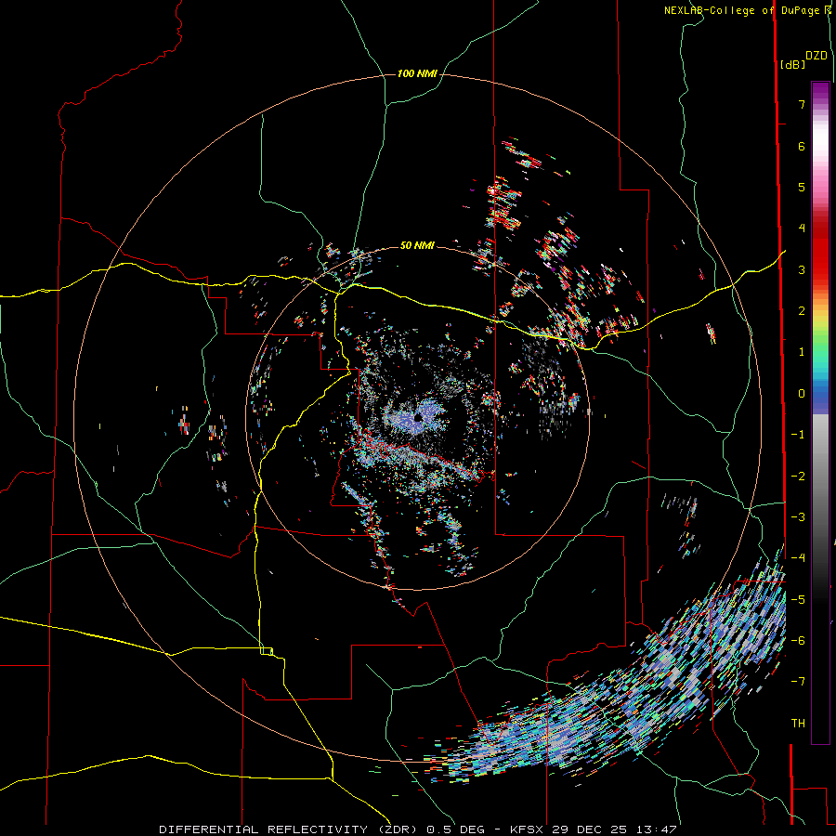Image resolution: width=836 pixels, height=836 pixels.
Task: Click the -5 dB scale value
Action: (798, 600)
